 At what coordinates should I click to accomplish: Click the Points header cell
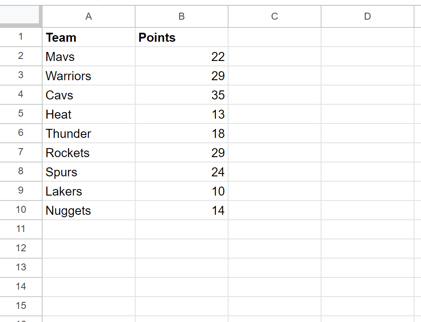coord(181,37)
